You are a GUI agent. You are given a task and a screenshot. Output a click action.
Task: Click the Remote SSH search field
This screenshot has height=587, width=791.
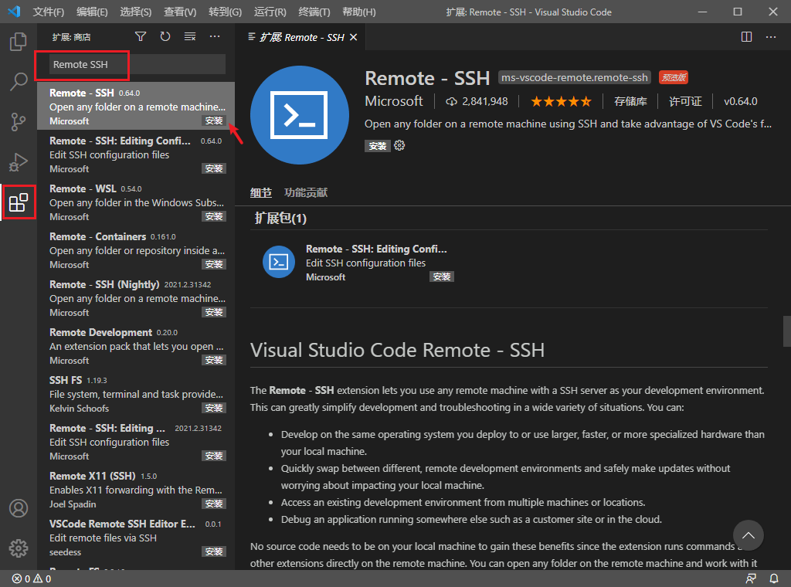(137, 65)
